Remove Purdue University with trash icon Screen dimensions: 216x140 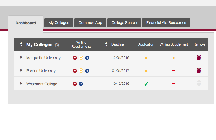(x=199, y=70)
